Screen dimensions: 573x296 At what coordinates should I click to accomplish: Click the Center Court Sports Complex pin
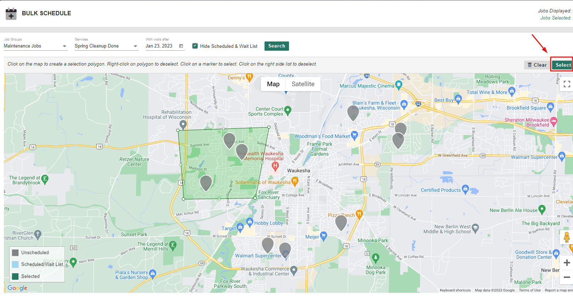[x=288, y=111]
